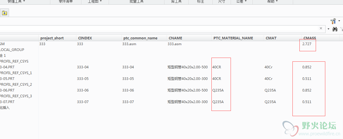Click the CMASS value 0.511 in row 333-07

pos(307,102)
